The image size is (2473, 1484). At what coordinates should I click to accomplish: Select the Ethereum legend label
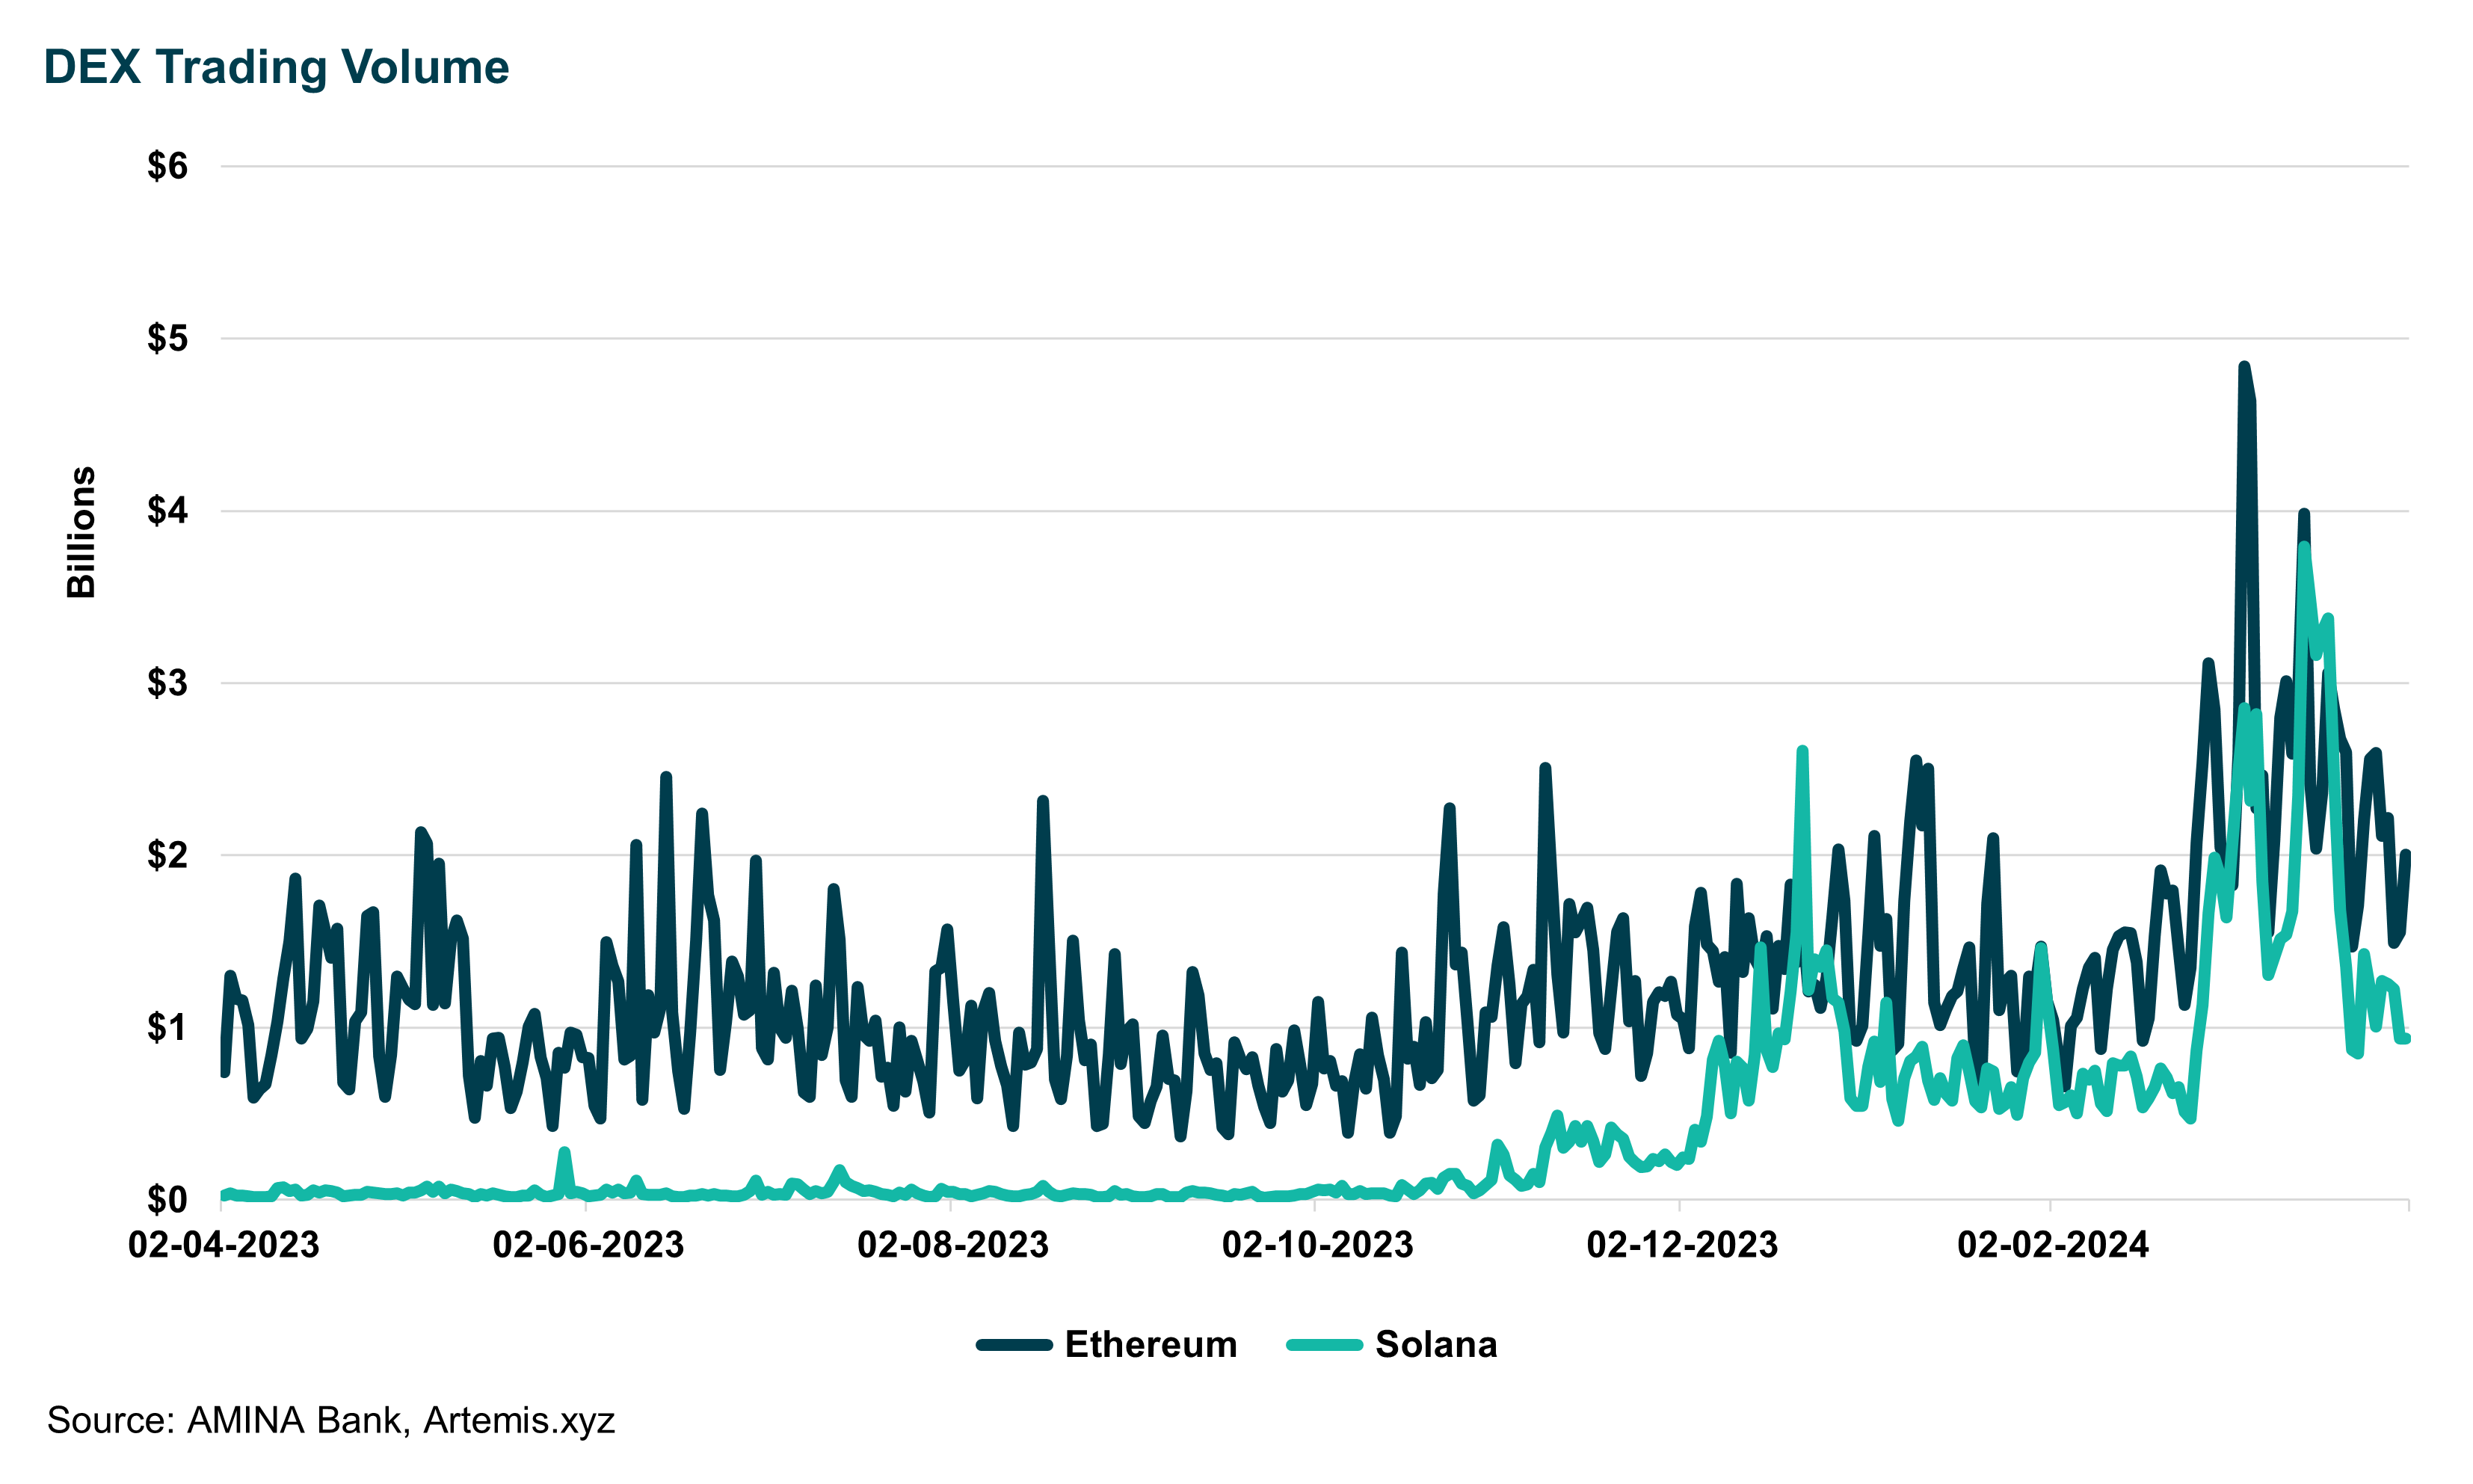1150,1345
